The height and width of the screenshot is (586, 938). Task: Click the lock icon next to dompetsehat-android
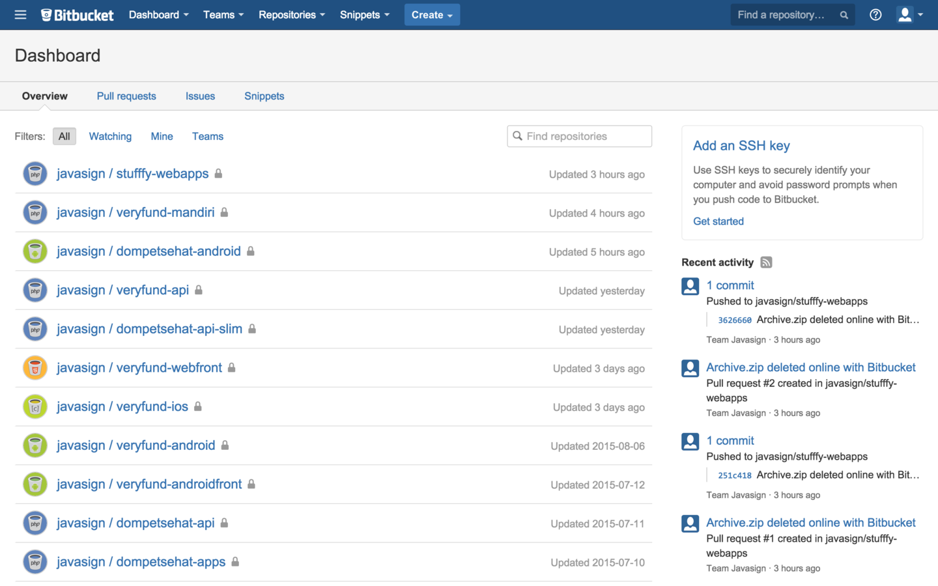click(x=250, y=251)
